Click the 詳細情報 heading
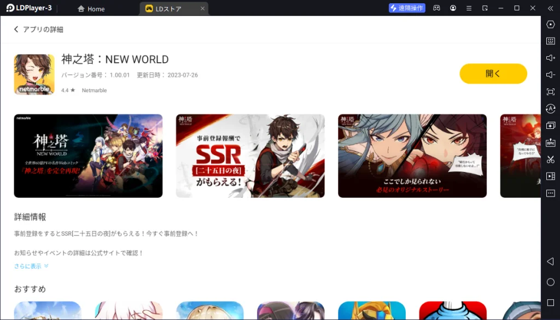Screen dimensions: 560x320 (x=30, y=217)
